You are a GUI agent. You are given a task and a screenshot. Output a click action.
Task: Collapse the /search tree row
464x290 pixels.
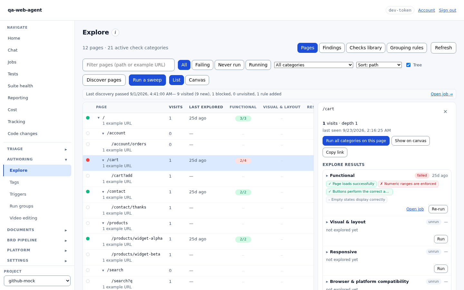[x=103, y=270]
